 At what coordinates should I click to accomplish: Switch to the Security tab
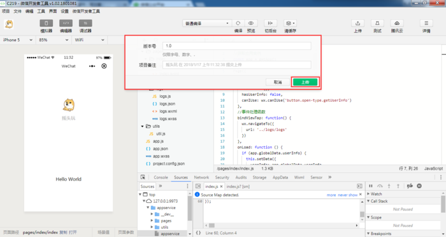tap(222, 177)
